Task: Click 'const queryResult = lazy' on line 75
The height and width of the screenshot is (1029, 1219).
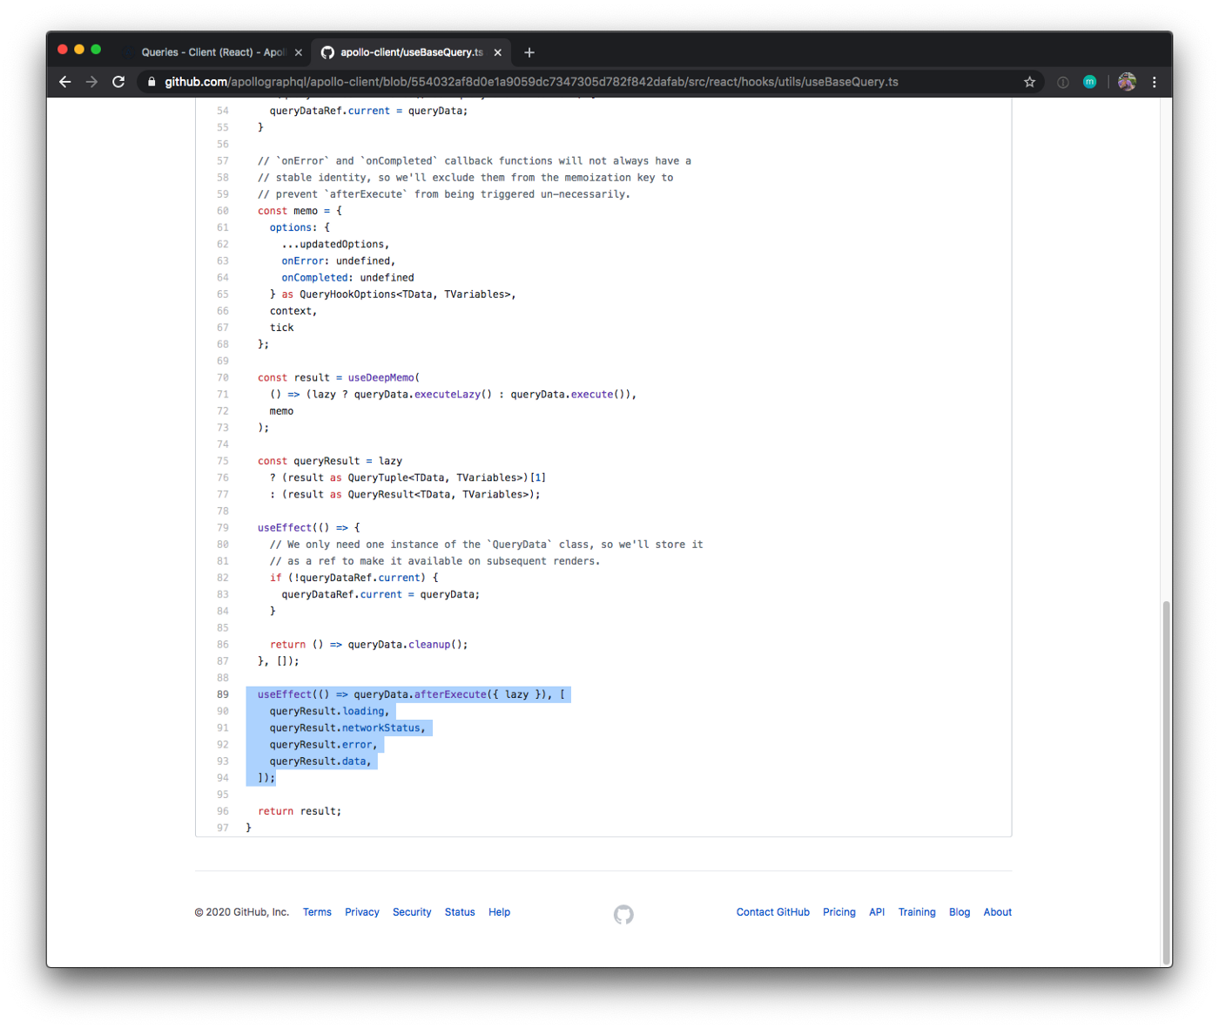Action: point(330,461)
